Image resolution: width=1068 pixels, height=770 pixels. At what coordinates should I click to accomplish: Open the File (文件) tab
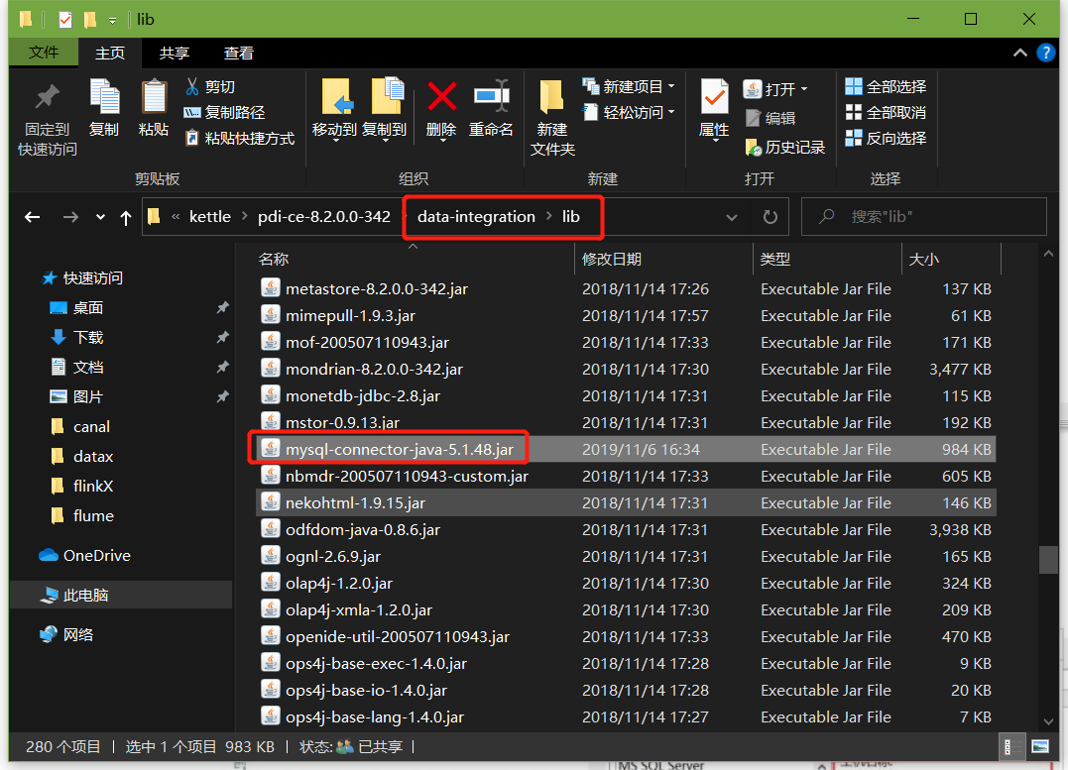coord(44,53)
